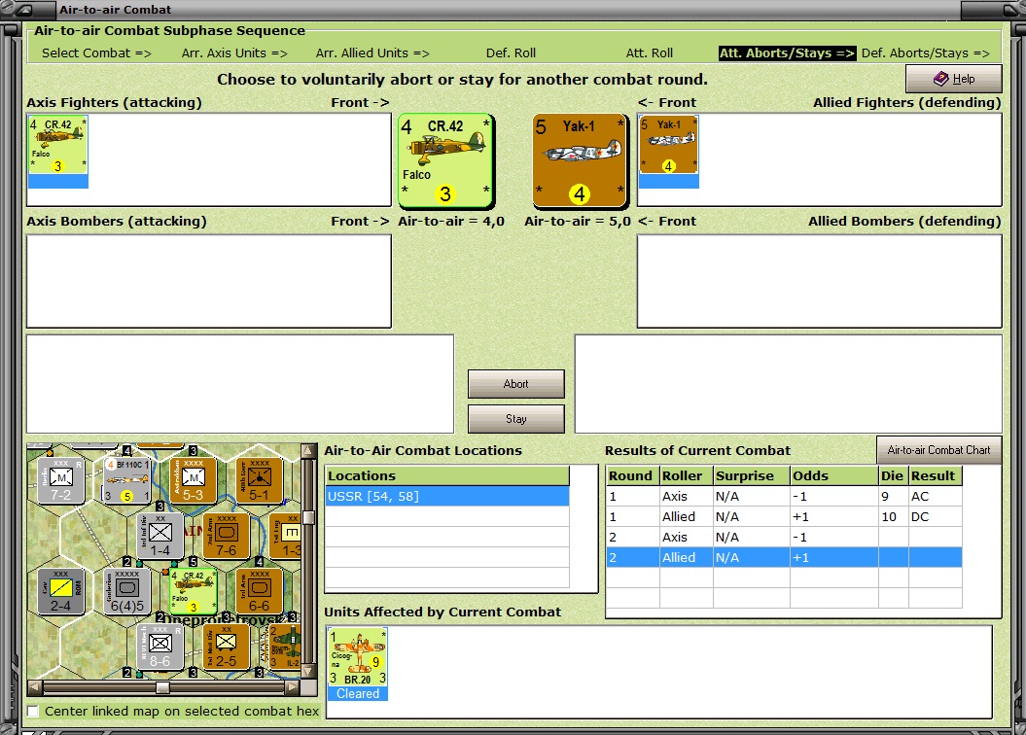Click the Abort button
This screenshot has height=735, width=1026.
[x=515, y=384]
